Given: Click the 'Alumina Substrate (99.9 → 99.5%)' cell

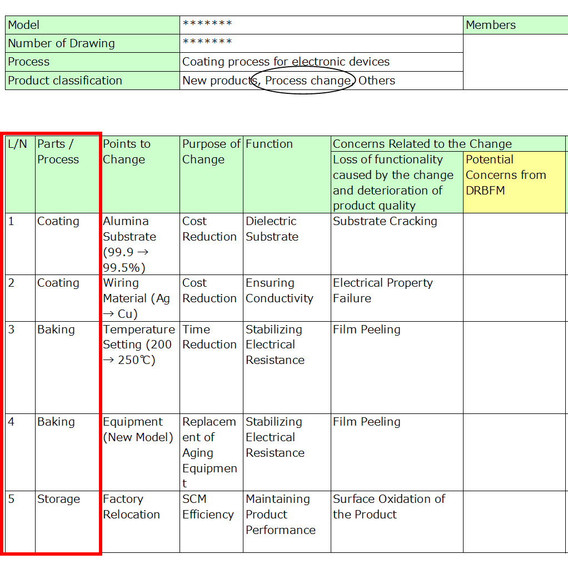Looking at the screenshot, I should [141, 244].
